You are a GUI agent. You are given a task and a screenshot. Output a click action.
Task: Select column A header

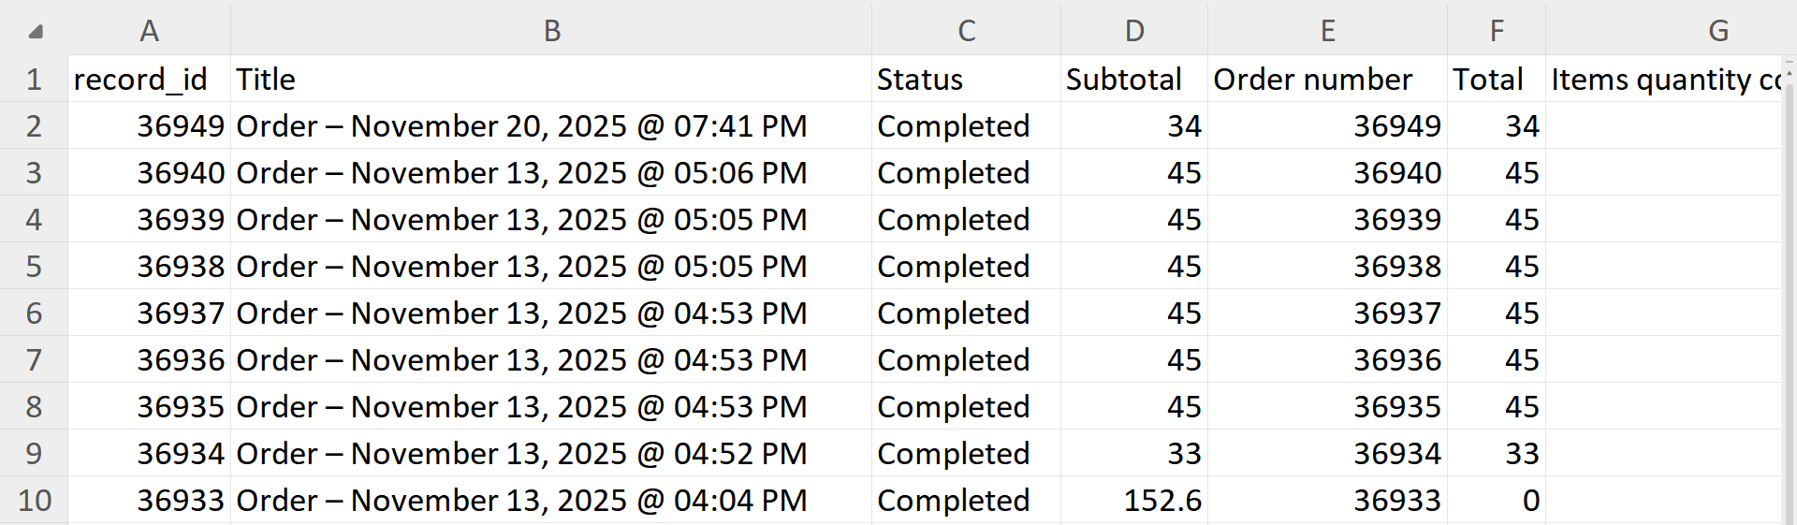(x=149, y=31)
